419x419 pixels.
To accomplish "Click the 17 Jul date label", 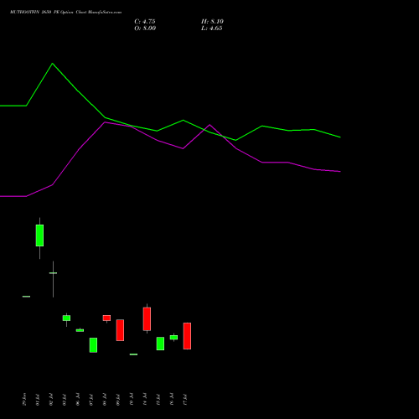I will pyautogui.click(x=185, y=400).
